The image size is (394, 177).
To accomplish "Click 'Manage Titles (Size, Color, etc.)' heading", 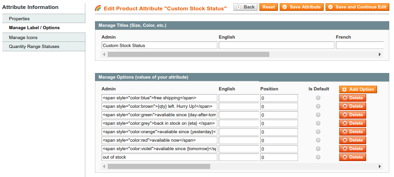I will pyautogui.click(x=132, y=25).
